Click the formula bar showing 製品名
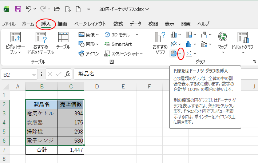Image resolution: width=258 pixels, height=163 pixels. click(122, 74)
